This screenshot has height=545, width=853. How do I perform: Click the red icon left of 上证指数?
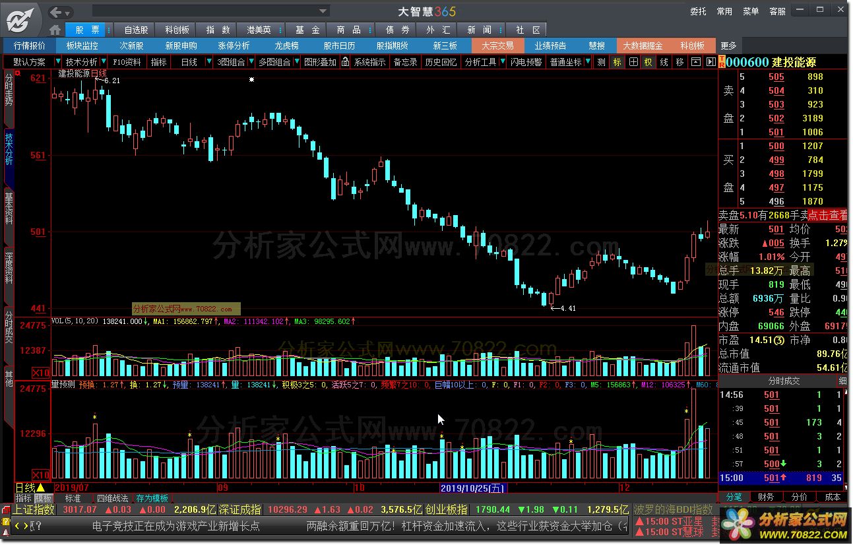7,509
